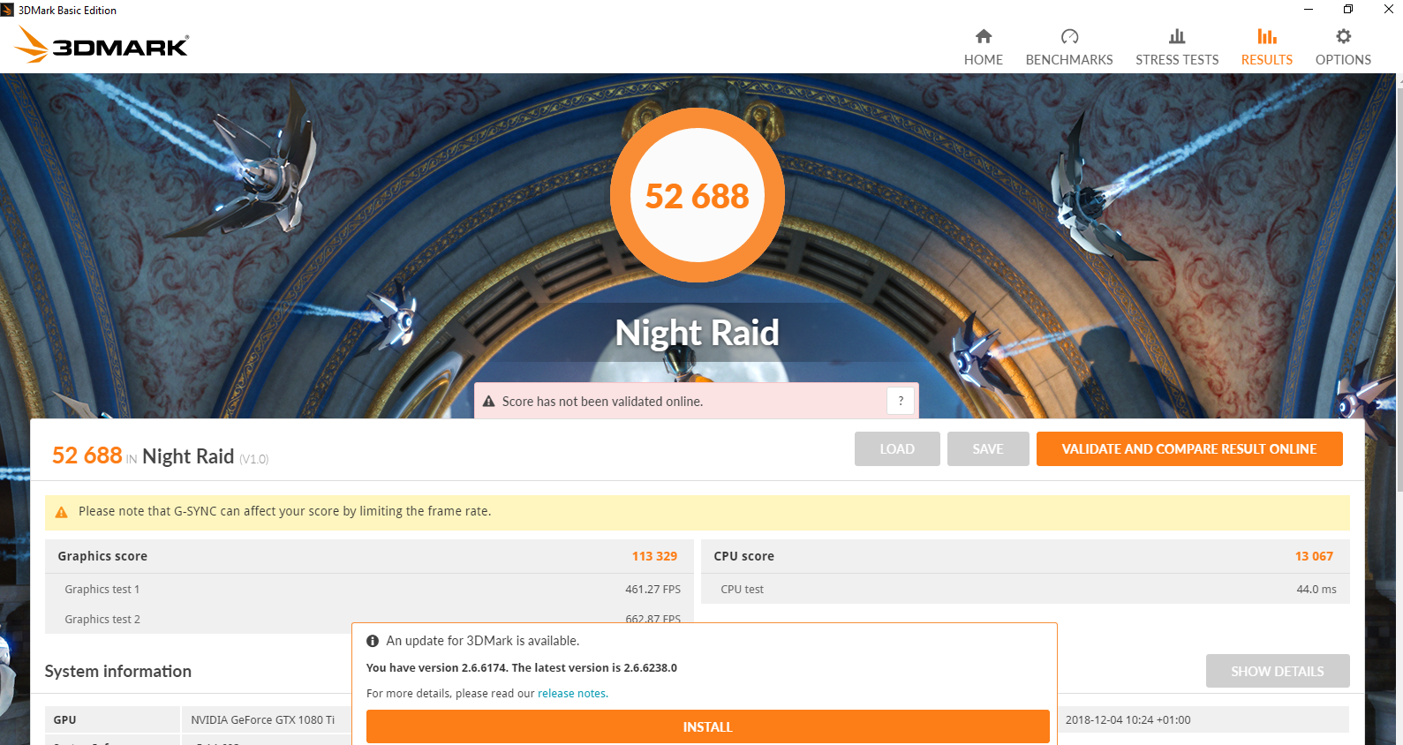Viewport: 1403px width, 745px height.
Task: Click the 44.0 ms value
Action: click(1316, 589)
